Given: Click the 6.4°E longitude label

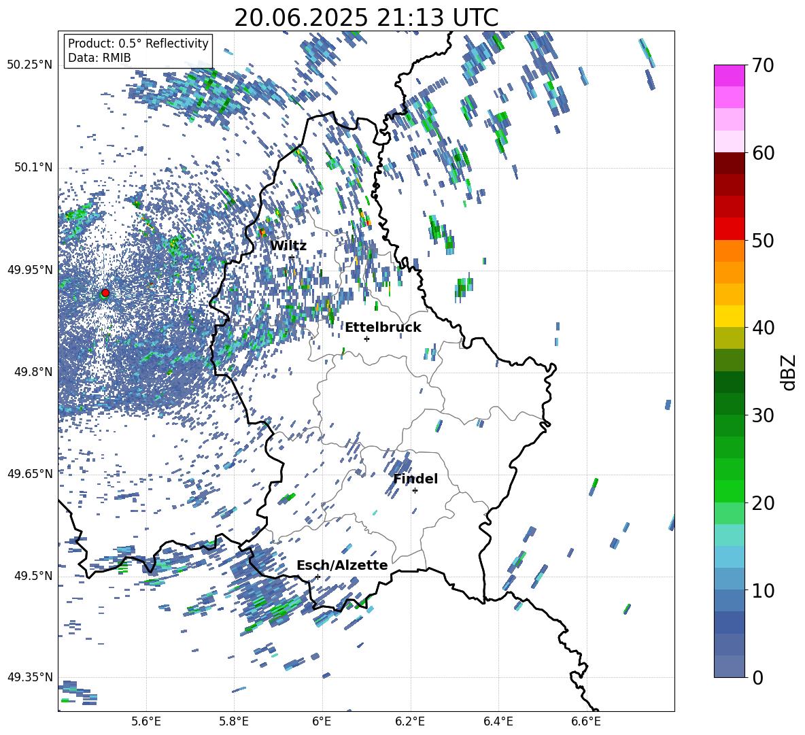Looking at the screenshot, I should [x=498, y=721].
